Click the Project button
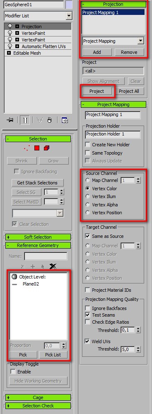 [97, 91]
